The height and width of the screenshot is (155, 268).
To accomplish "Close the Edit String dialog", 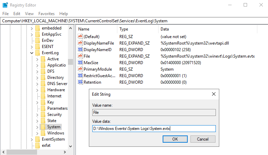I will point(214,94).
